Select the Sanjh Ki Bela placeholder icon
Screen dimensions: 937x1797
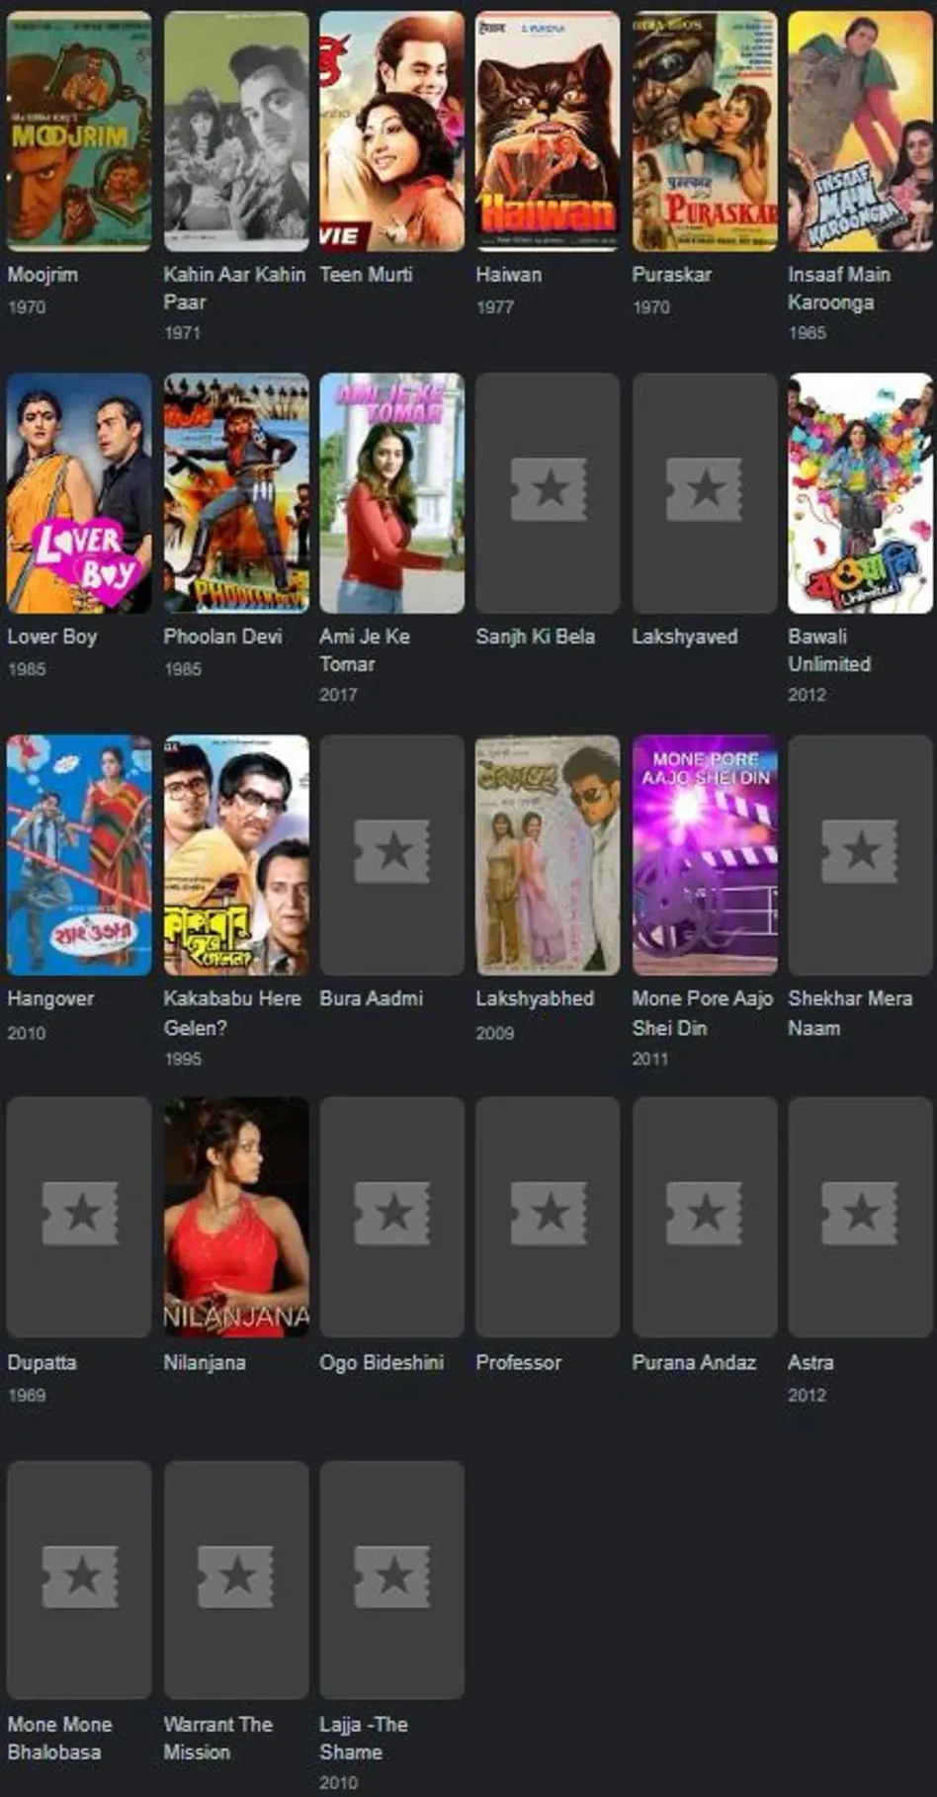coord(548,489)
